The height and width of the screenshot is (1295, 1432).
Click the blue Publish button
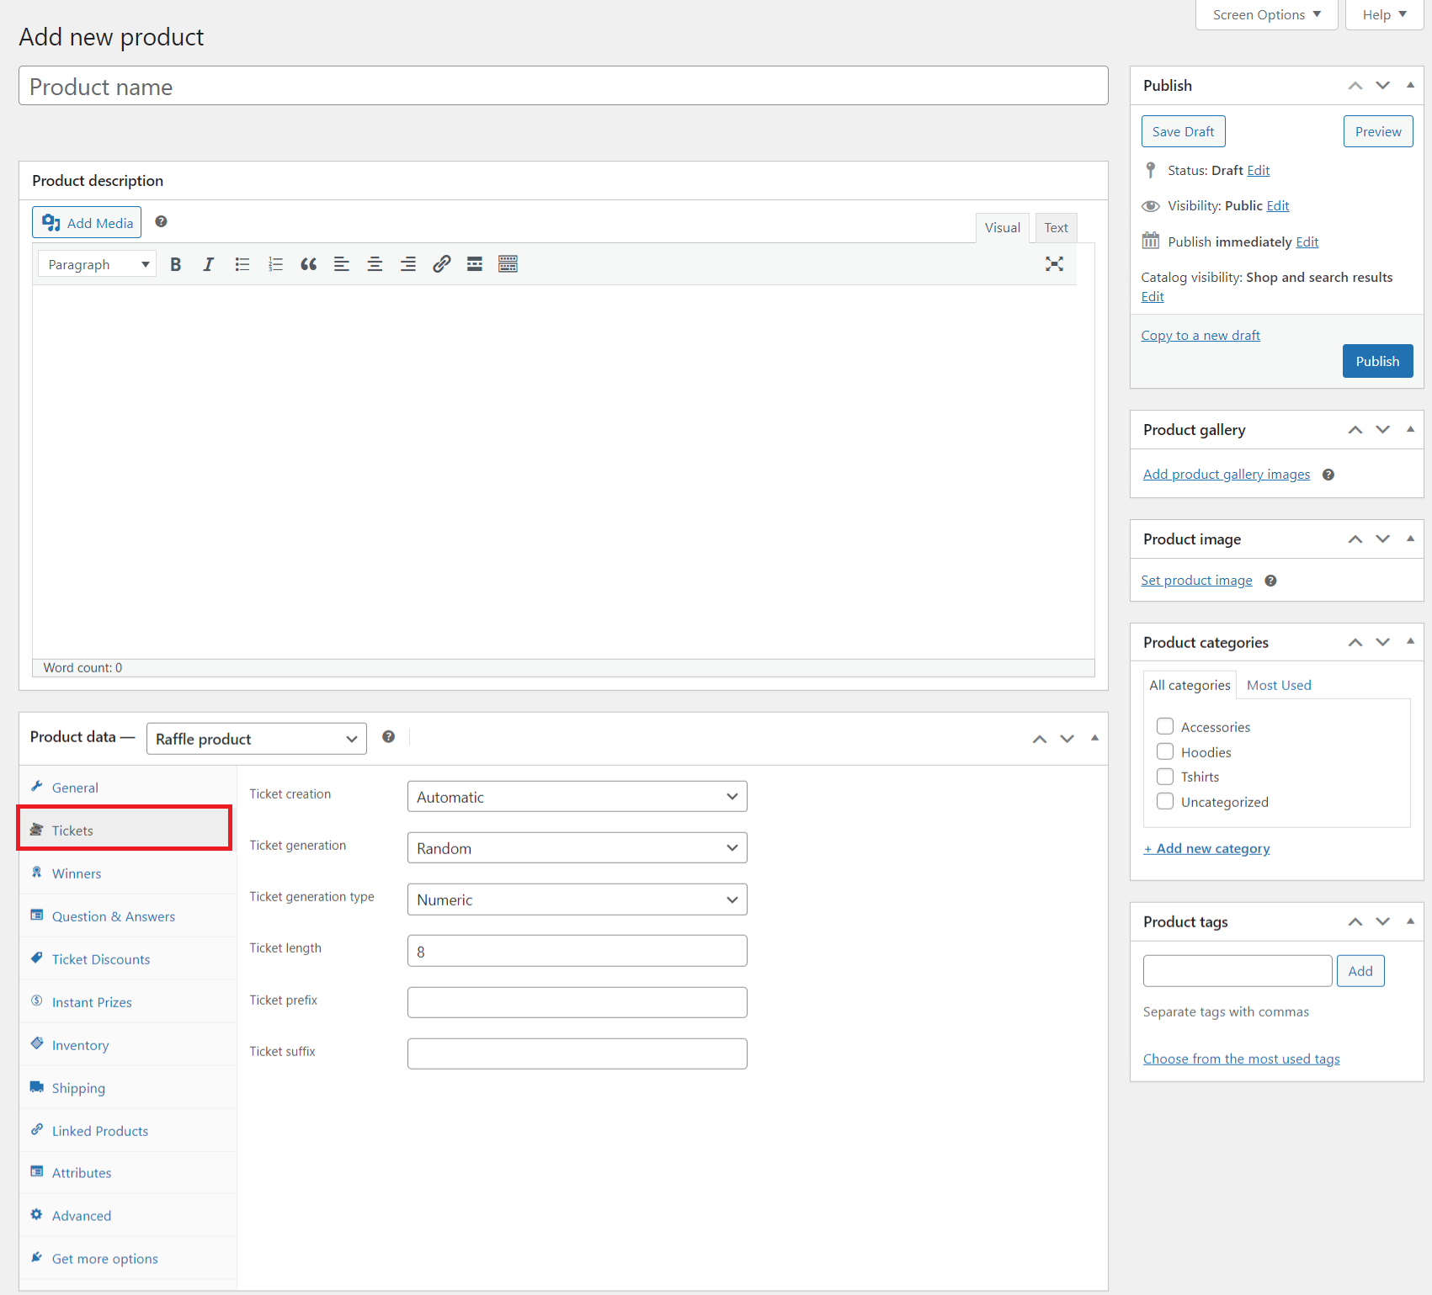(x=1377, y=361)
